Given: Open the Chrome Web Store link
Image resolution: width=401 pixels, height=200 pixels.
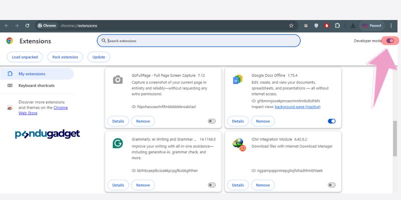Looking at the screenshot, I should pyautogui.click(x=43, y=110).
